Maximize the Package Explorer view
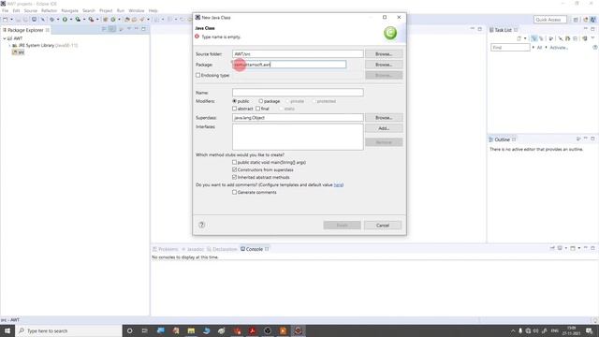 coord(143,29)
